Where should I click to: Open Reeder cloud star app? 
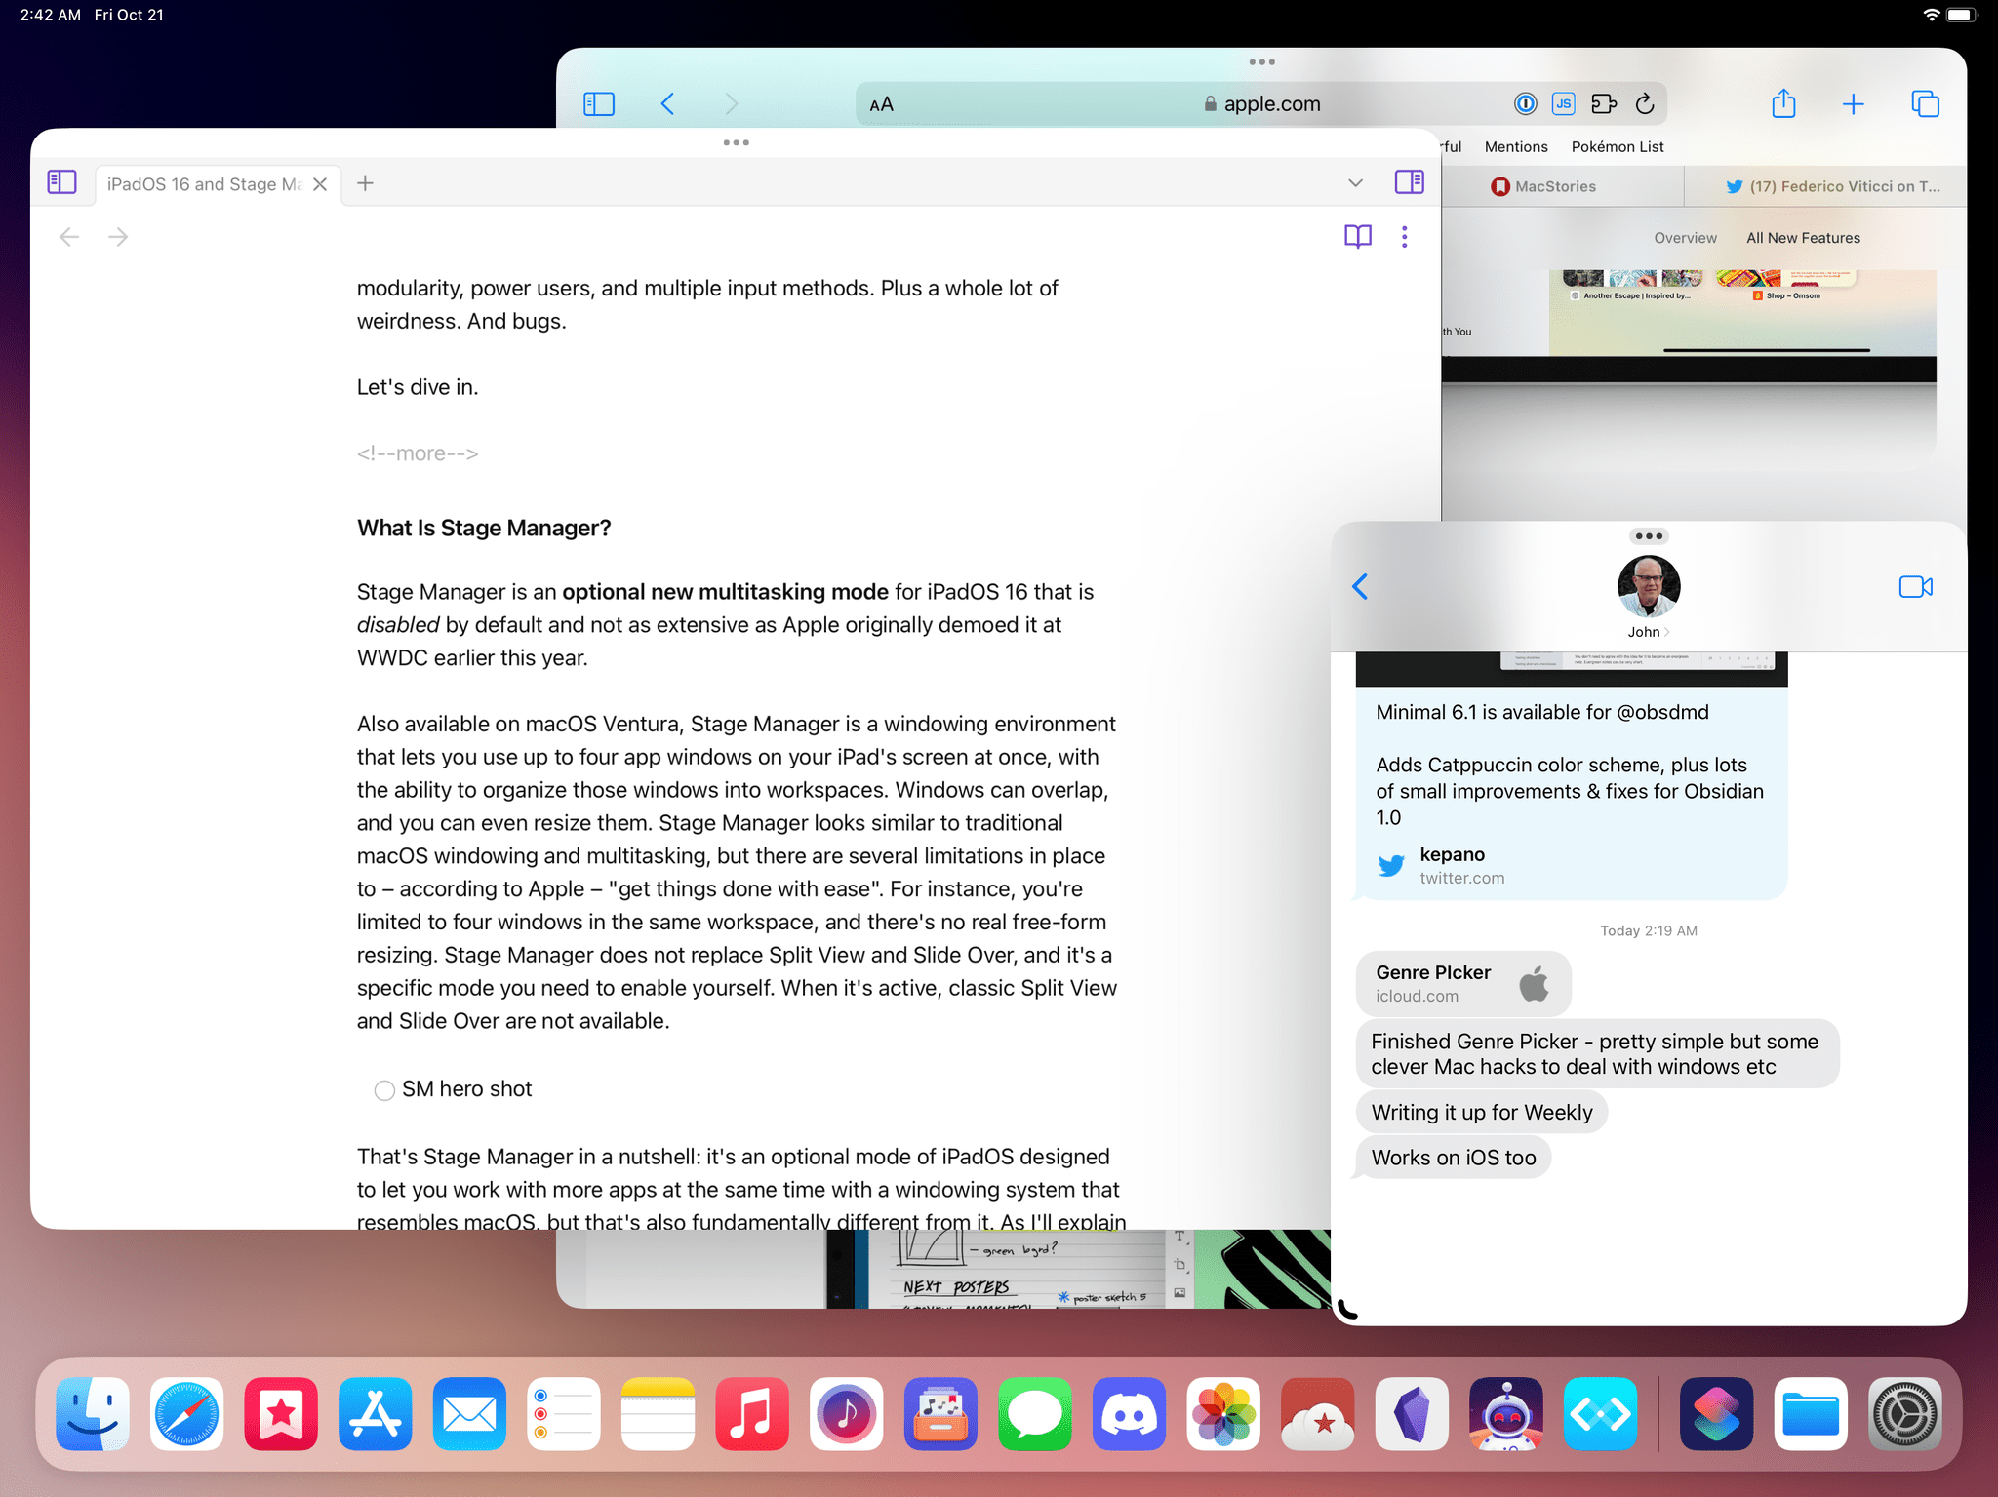1317,1414
